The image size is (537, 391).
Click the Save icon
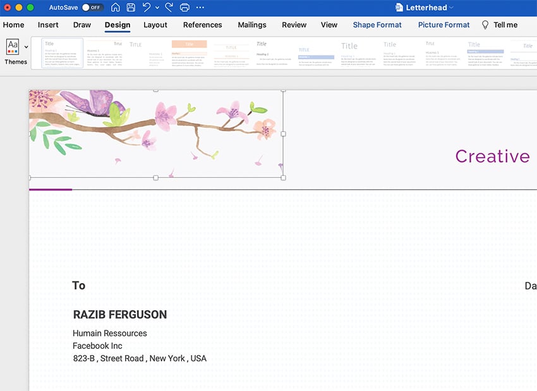point(131,7)
